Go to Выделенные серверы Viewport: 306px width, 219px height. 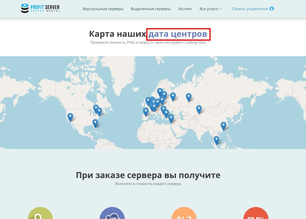pyautogui.click(x=151, y=9)
